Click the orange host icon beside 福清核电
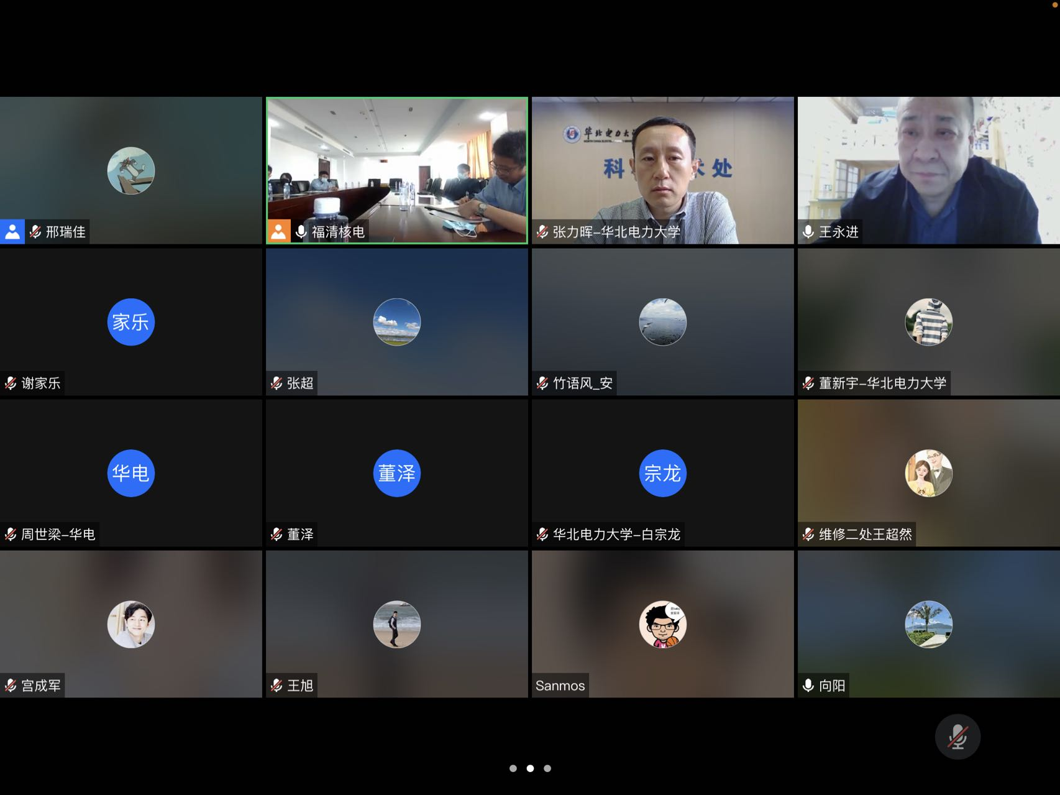 pos(278,232)
